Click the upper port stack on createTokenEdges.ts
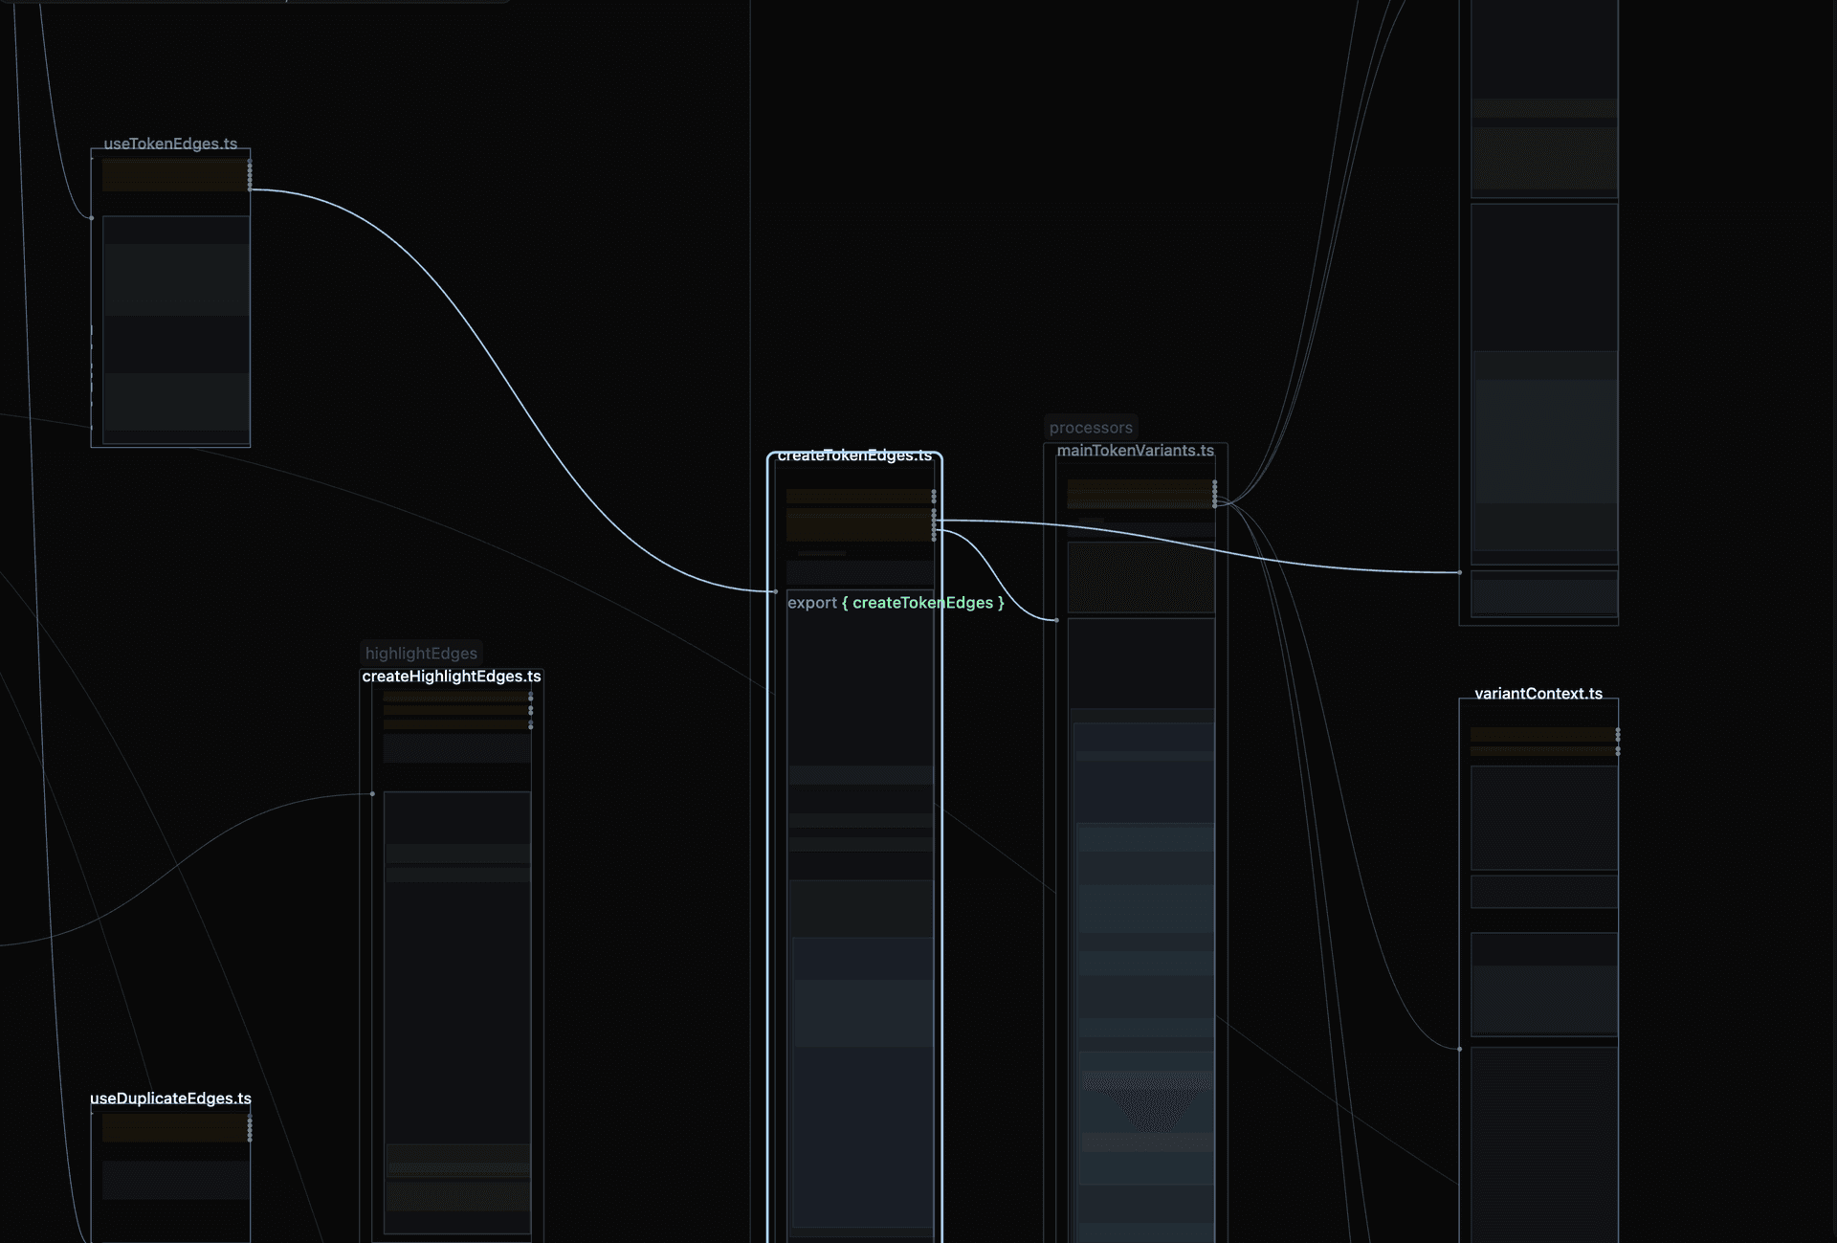This screenshot has height=1243, width=1837. tap(934, 497)
